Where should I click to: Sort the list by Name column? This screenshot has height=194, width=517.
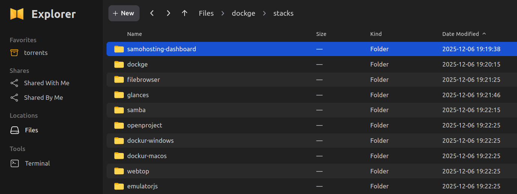click(x=134, y=34)
